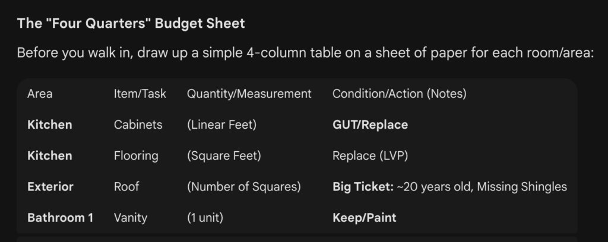The image size is (608, 242).
Task: Select the Item/Task column header
Action: click(140, 94)
